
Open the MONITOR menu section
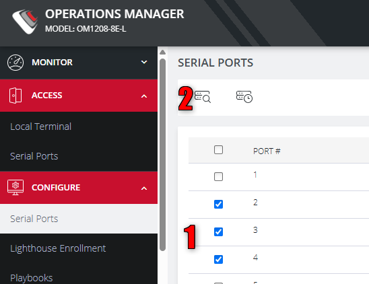pyautogui.click(x=79, y=63)
